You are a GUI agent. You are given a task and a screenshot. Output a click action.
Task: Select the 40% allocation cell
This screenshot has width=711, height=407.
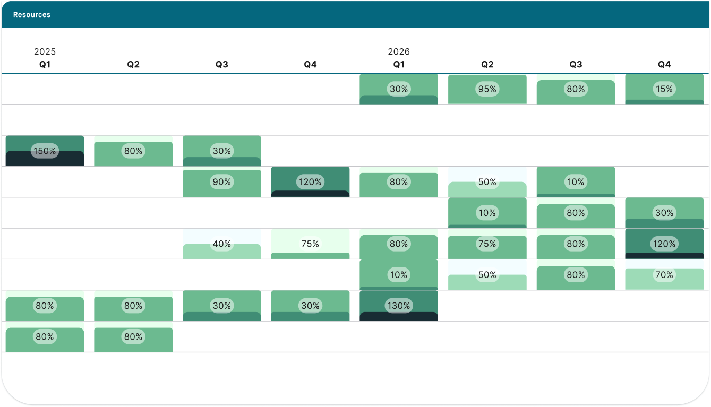click(222, 244)
